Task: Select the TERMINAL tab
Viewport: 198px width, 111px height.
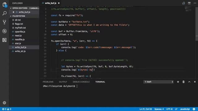Action: [x=100, y=82]
